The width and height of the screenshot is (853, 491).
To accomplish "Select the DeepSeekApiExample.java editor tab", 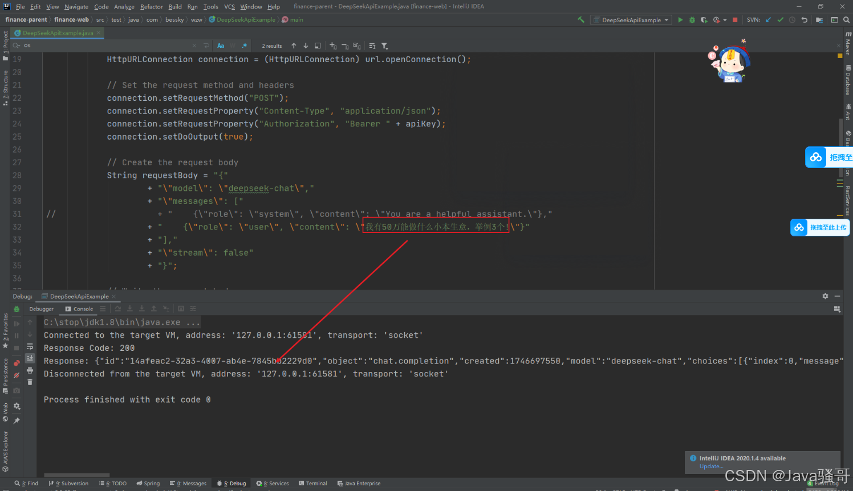I will pyautogui.click(x=58, y=33).
